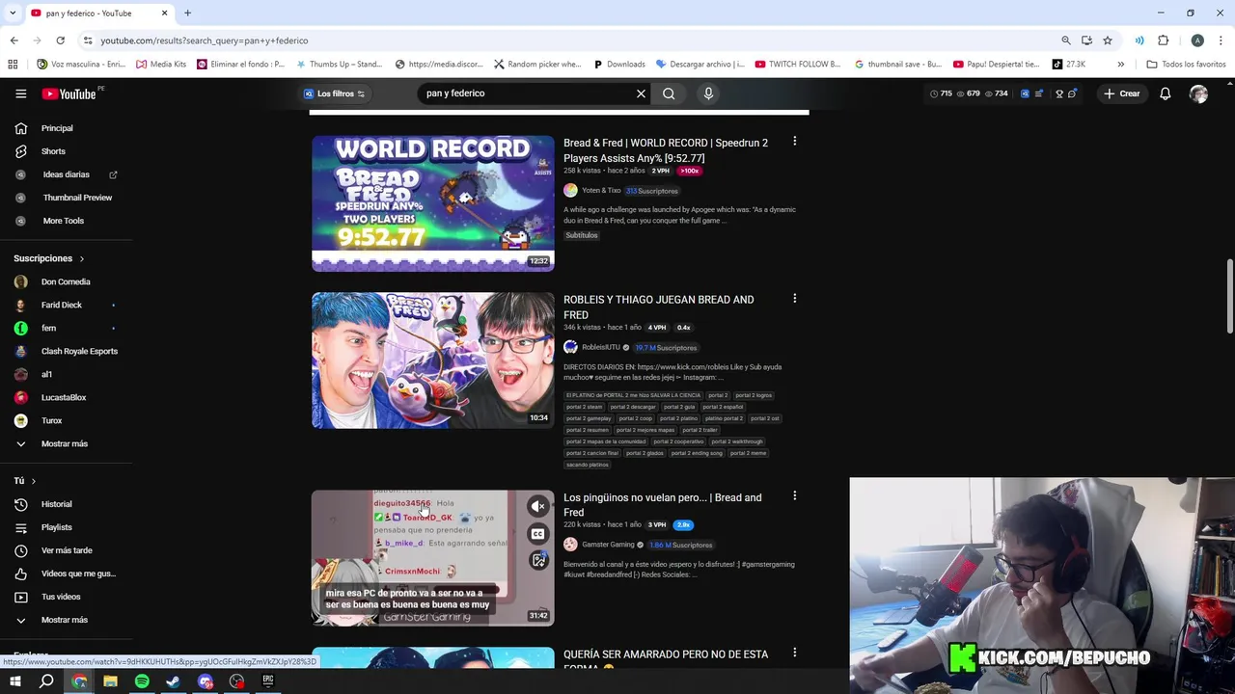Open options for Quería ser amarrado video
This screenshot has width=1235, height=694.
point(794,654)
